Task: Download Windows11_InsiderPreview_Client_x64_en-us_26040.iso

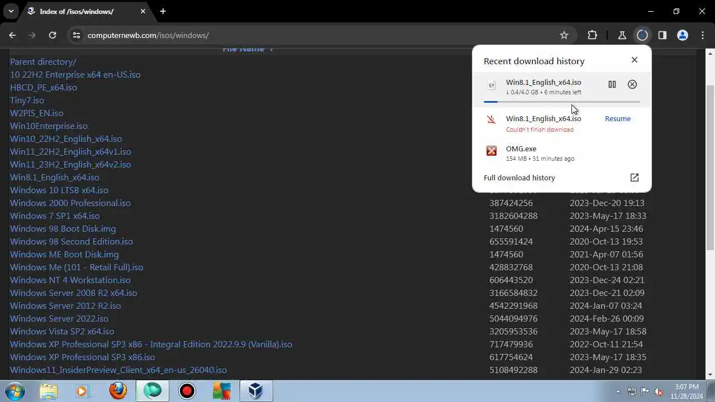Action: click(x=118, y=370)
